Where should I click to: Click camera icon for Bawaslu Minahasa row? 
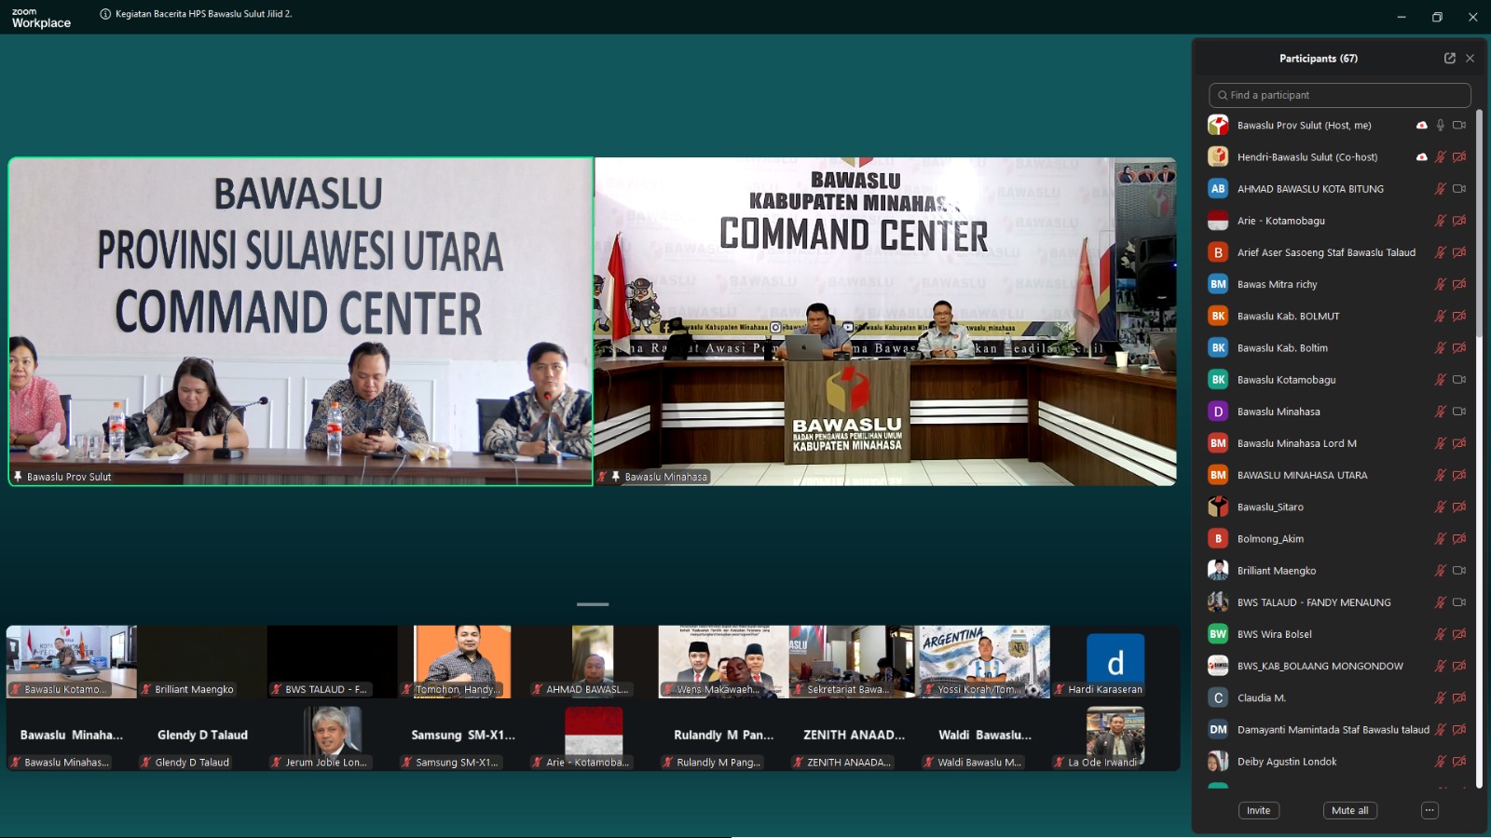coord(1459,411)
